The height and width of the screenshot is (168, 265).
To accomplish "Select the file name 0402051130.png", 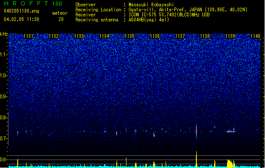I will click(21, 11).
